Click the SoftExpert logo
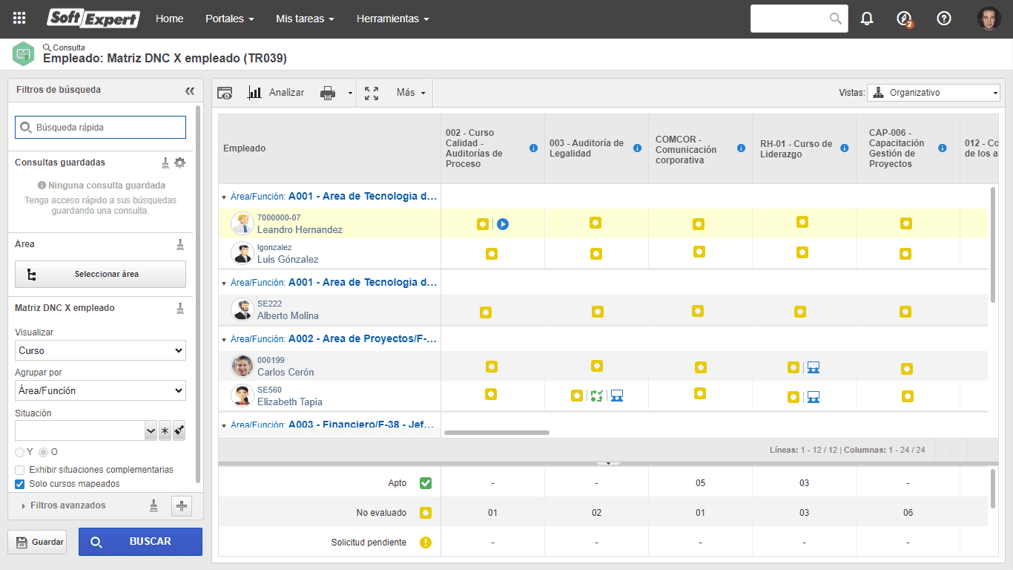 tap(93, 19)
